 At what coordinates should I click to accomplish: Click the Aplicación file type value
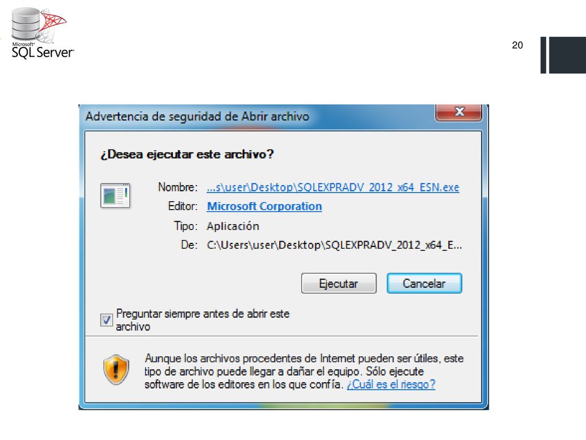[x=233, y=226]
